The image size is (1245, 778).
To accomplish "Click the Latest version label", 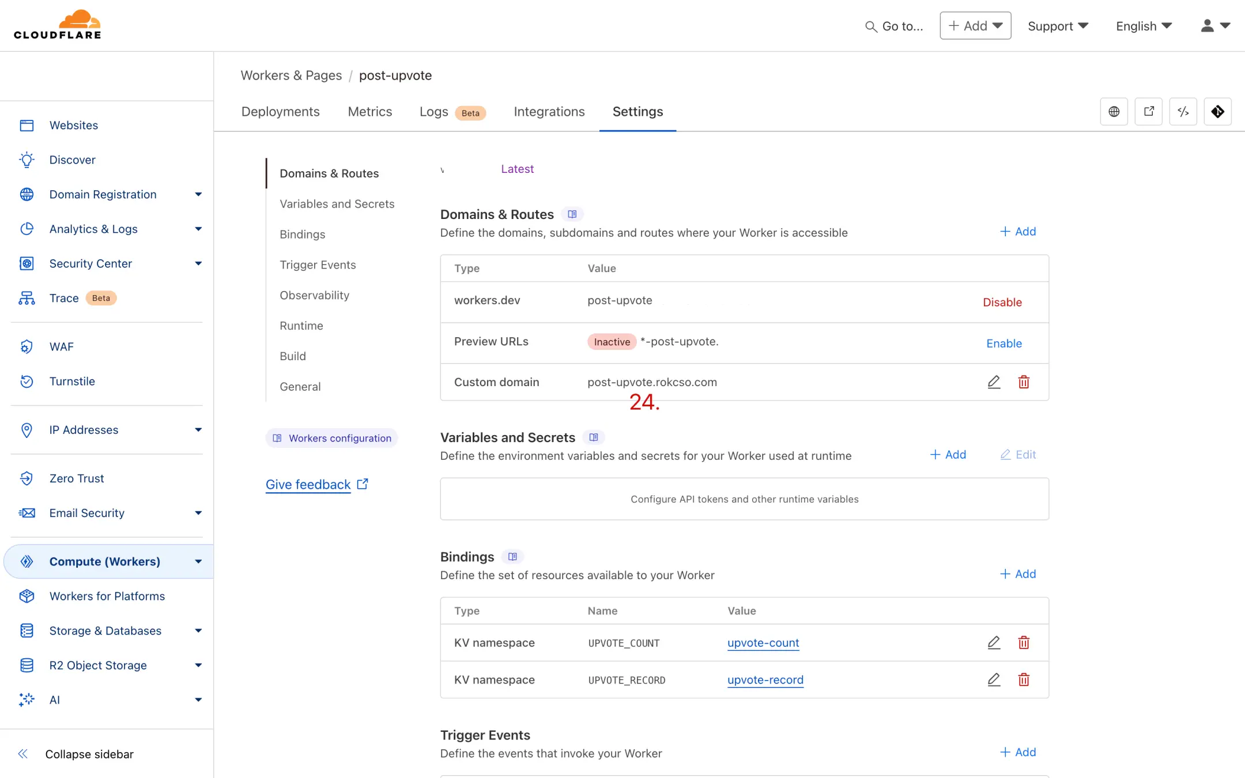I will 517,169.
